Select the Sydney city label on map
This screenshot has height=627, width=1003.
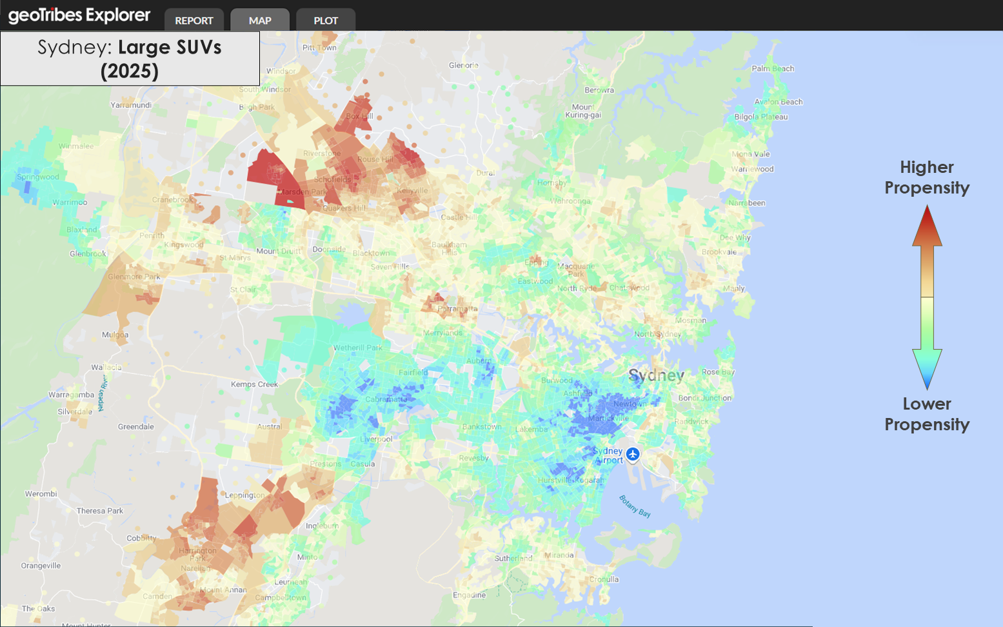[x=656, y=375]
